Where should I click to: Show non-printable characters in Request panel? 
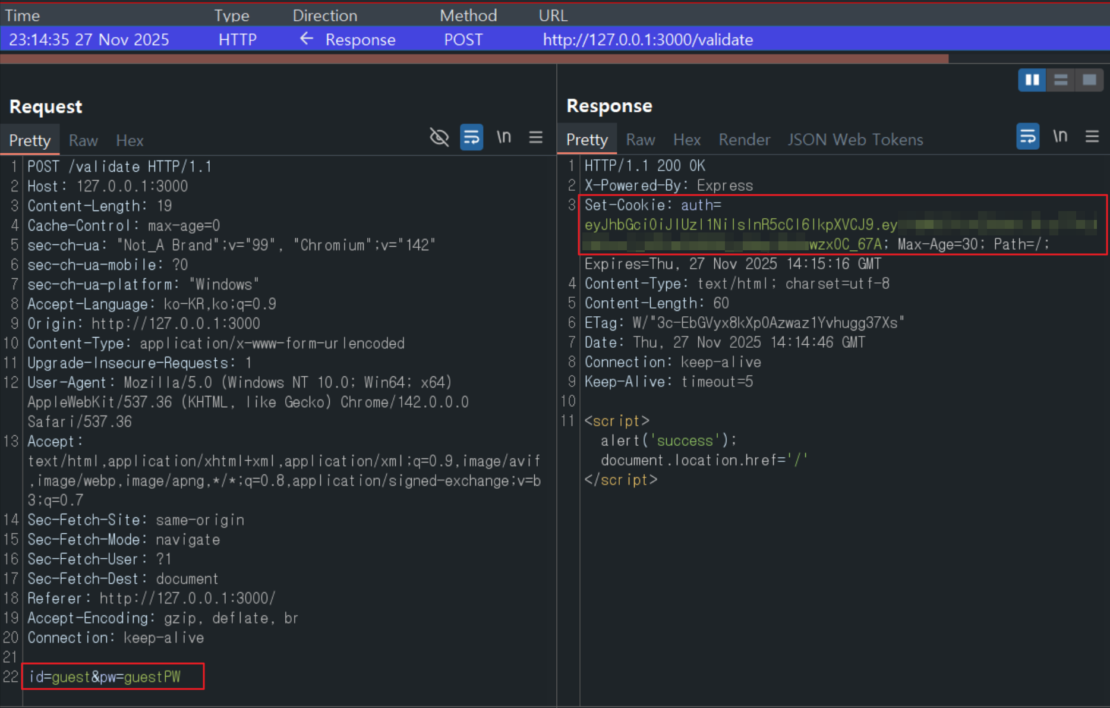coord(504,137)
